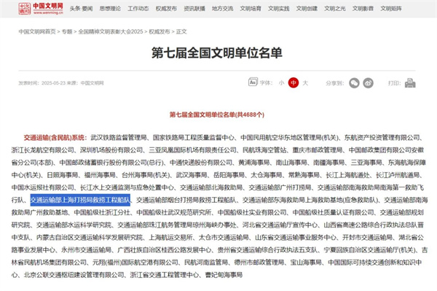Screen dimensions: 437x291
Task: Click the text 深圳机场股份有限公司
Action: pos(111,150)
